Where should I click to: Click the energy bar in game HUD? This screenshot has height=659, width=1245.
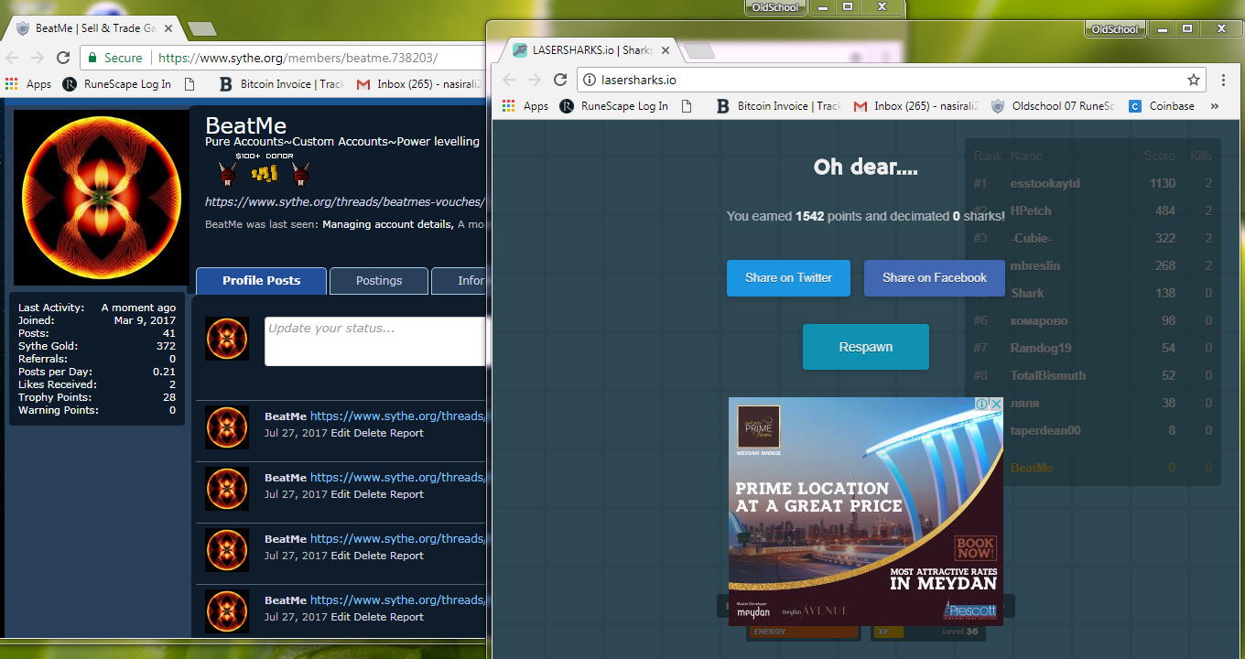point(803,632)
